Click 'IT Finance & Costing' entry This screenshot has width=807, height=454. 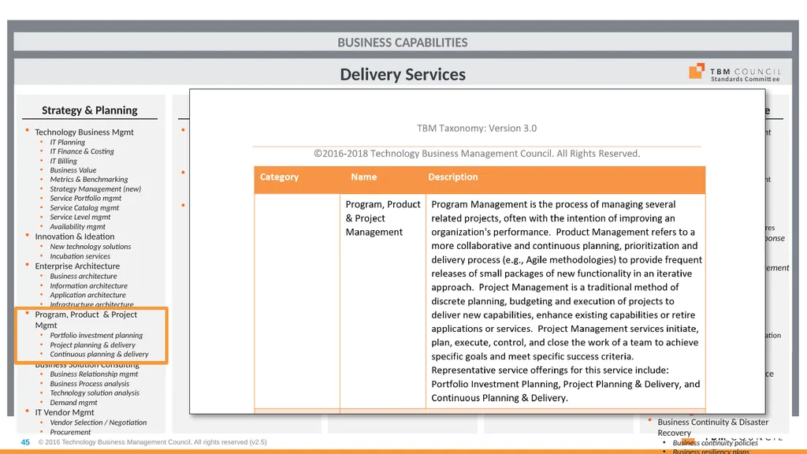pyautogui.click(x=82, y=151)
